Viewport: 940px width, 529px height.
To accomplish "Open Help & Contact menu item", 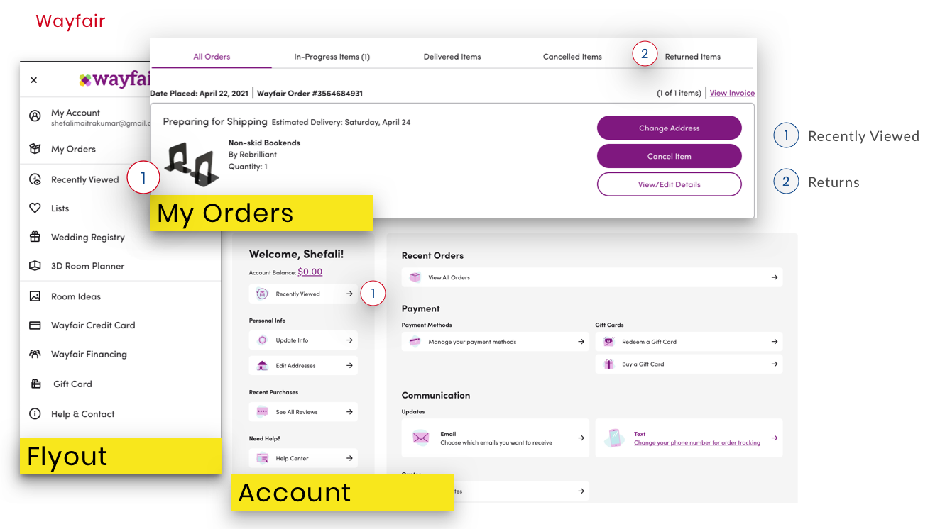I will tap(82, 414).
